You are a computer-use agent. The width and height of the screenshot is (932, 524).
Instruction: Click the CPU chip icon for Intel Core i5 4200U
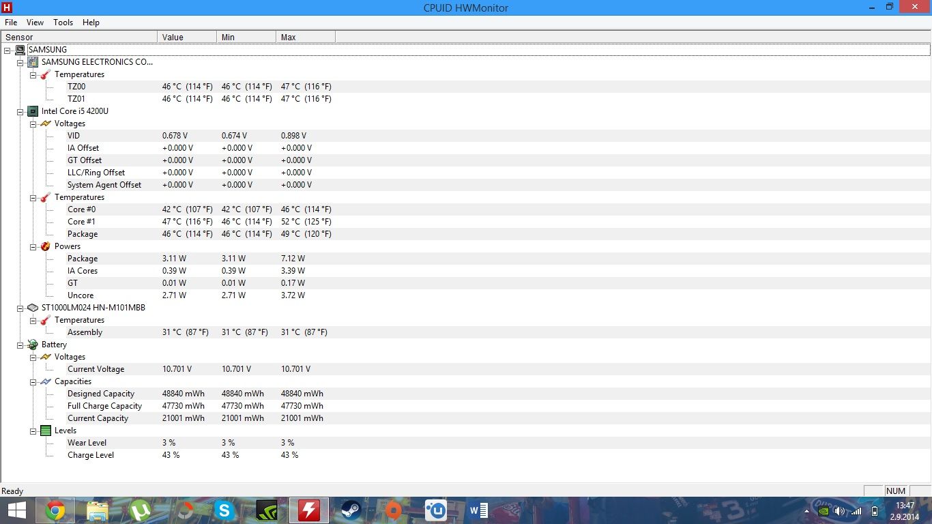point(33,111)
